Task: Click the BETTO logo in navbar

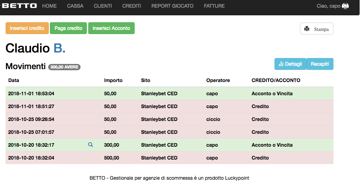Action: point(20,6)
